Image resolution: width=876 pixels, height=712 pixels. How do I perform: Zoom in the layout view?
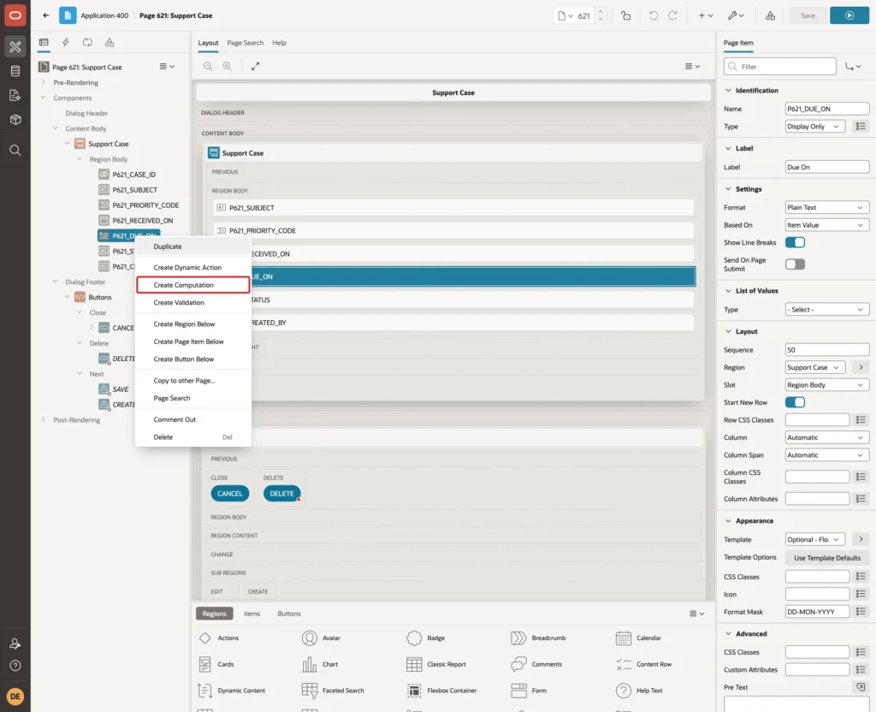[x=228, y=66]
